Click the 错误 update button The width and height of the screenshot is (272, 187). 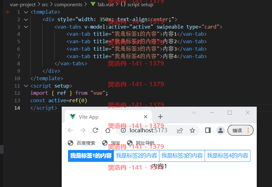click(240, 130)
